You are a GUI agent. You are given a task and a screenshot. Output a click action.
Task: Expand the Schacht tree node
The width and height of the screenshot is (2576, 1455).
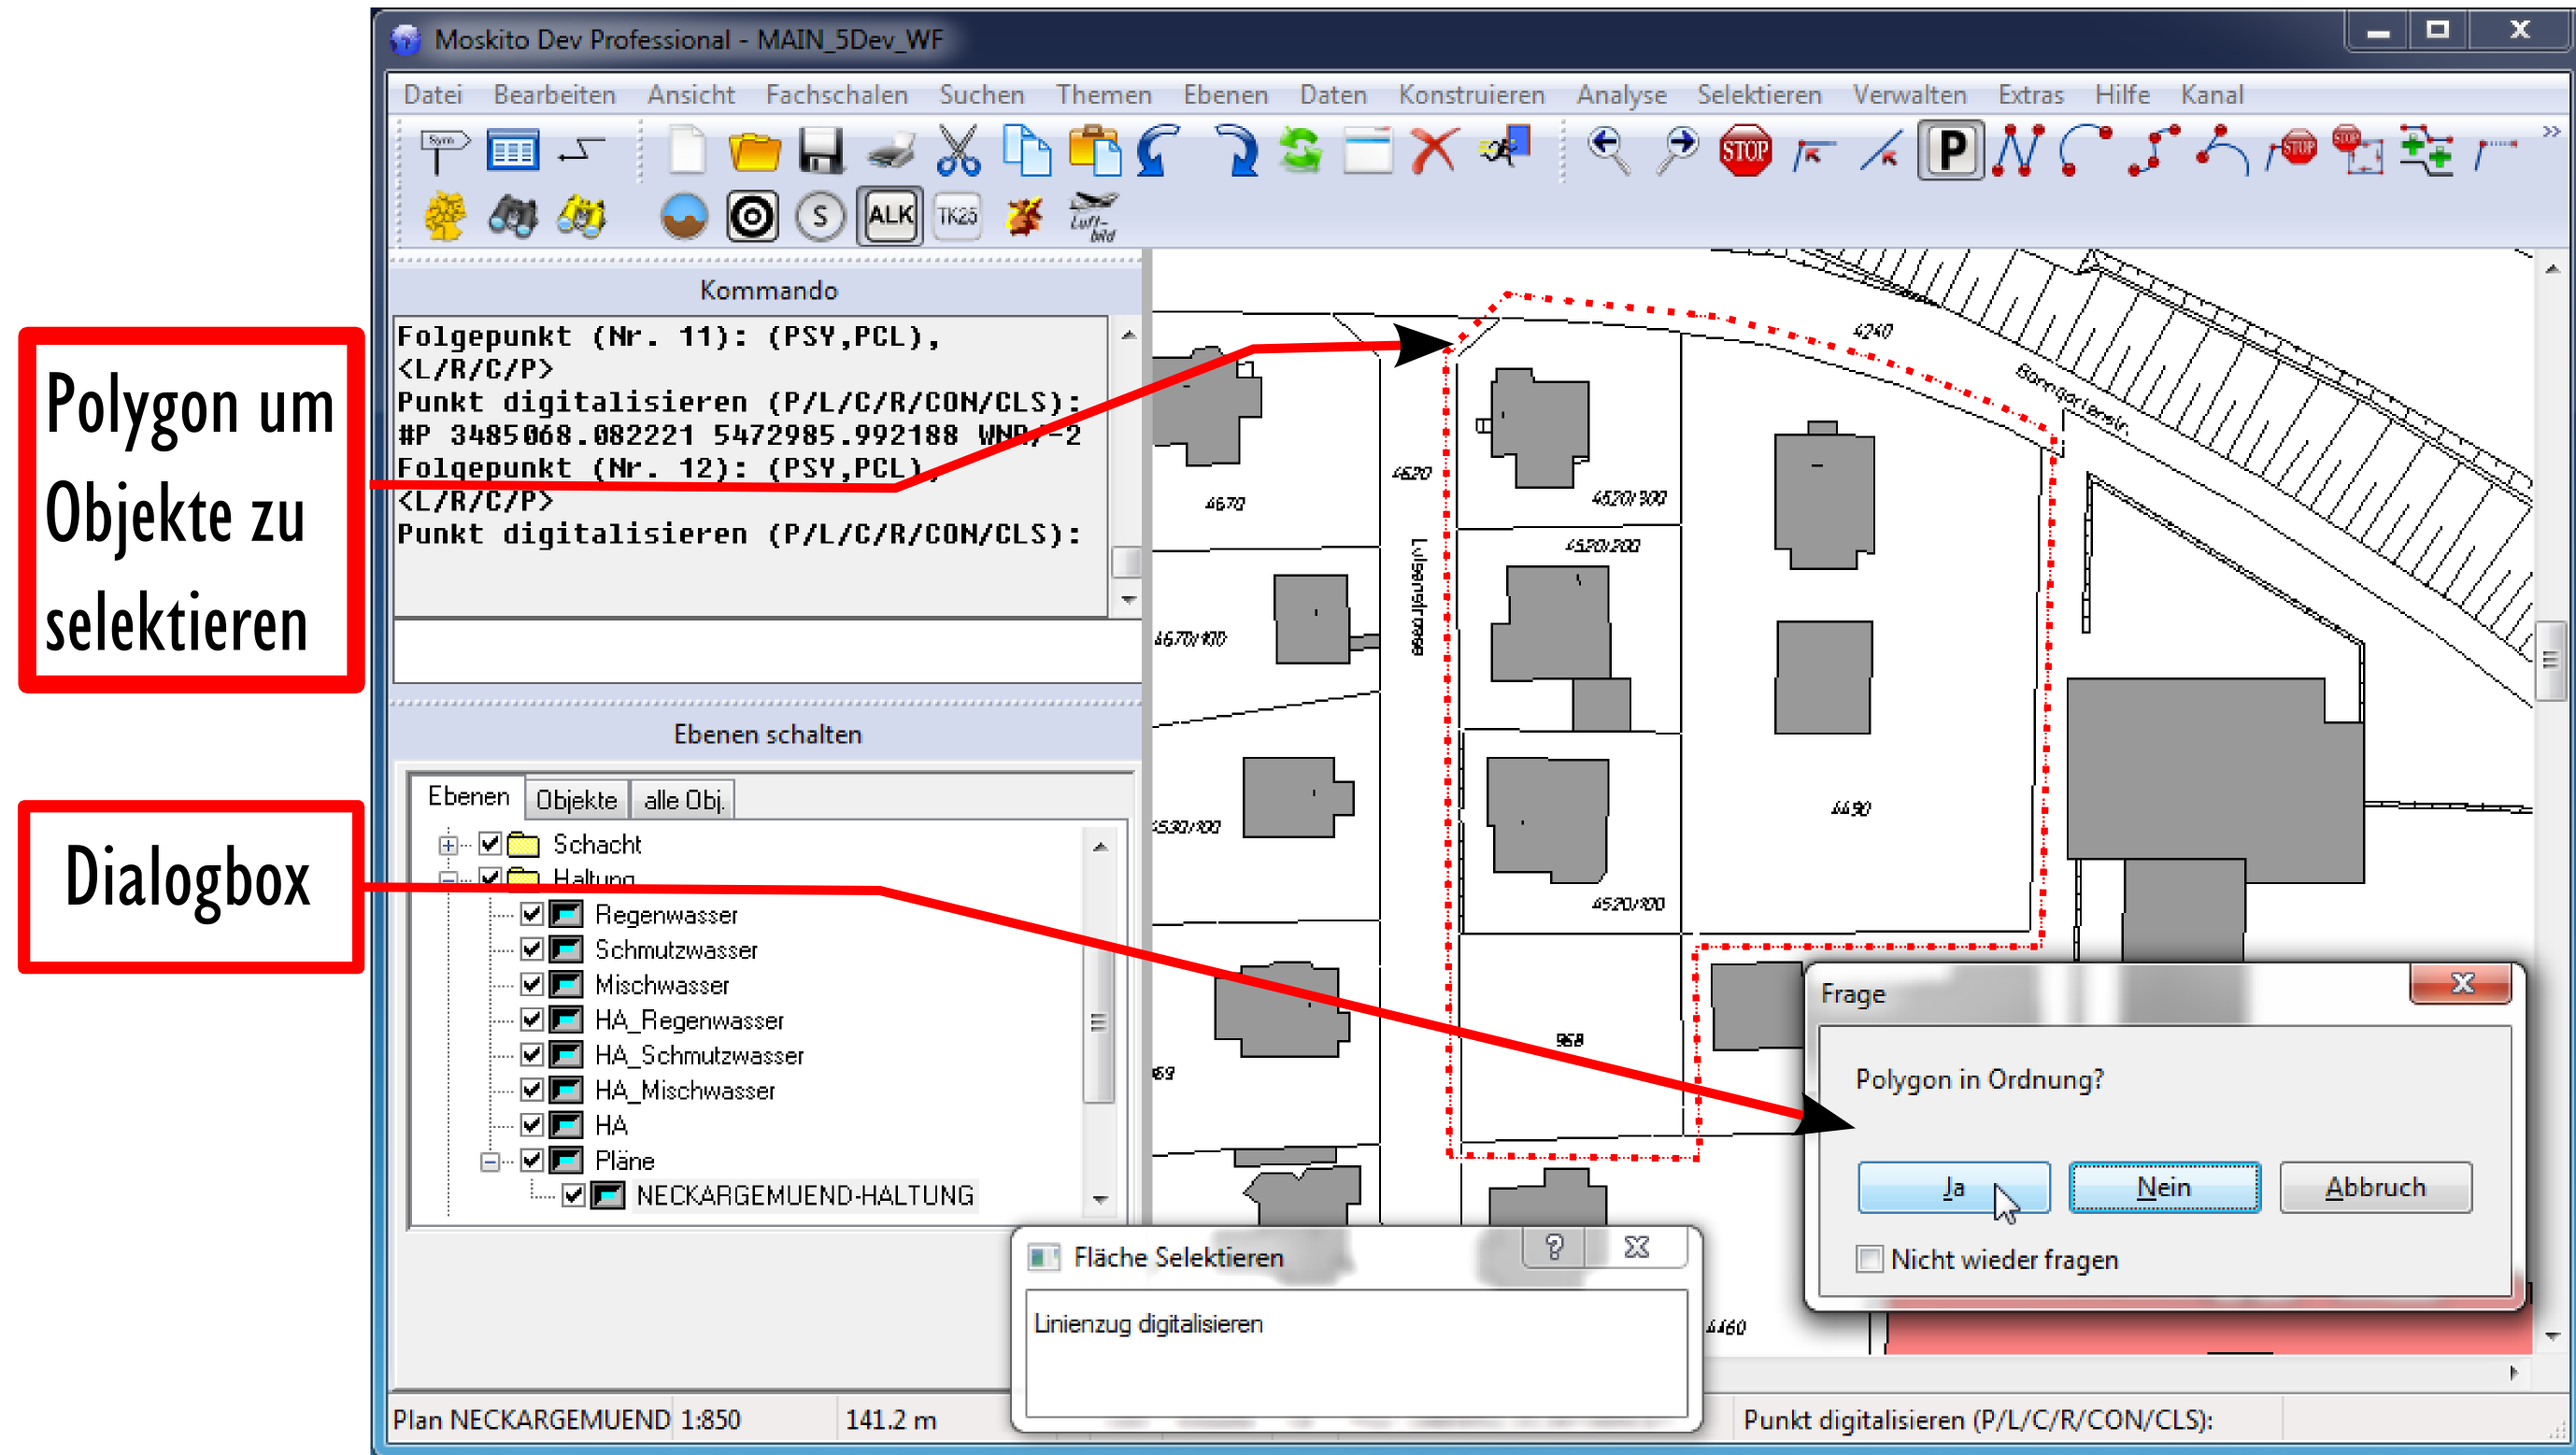448,845
